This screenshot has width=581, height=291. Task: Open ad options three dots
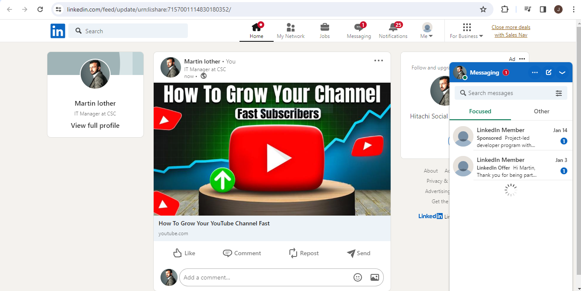click(x=522, y=59)
